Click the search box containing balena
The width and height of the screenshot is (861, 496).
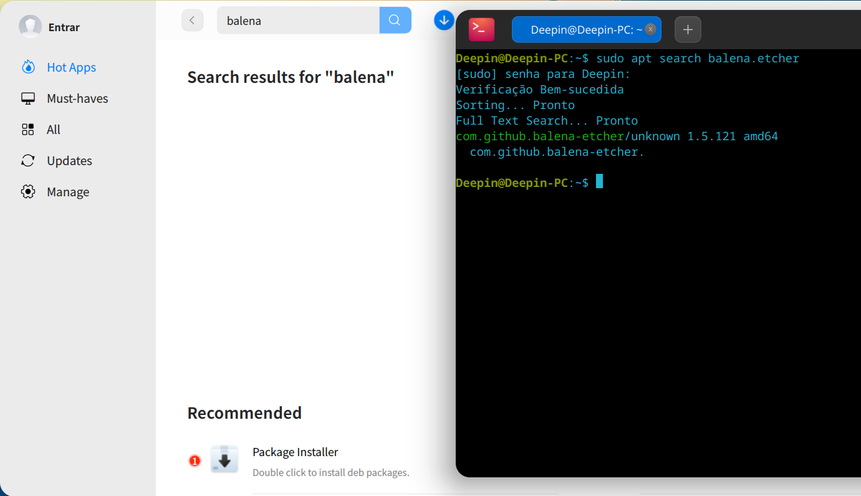pyautogui.click(x=298, y=21)
